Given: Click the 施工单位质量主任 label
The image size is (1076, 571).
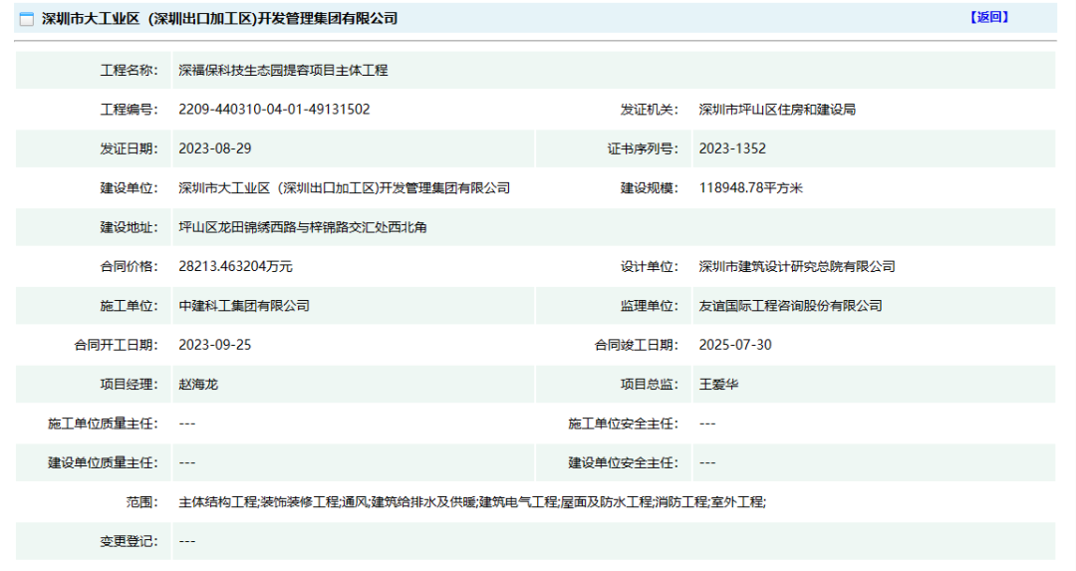Looking at the screenshot, I should point(103,424).
